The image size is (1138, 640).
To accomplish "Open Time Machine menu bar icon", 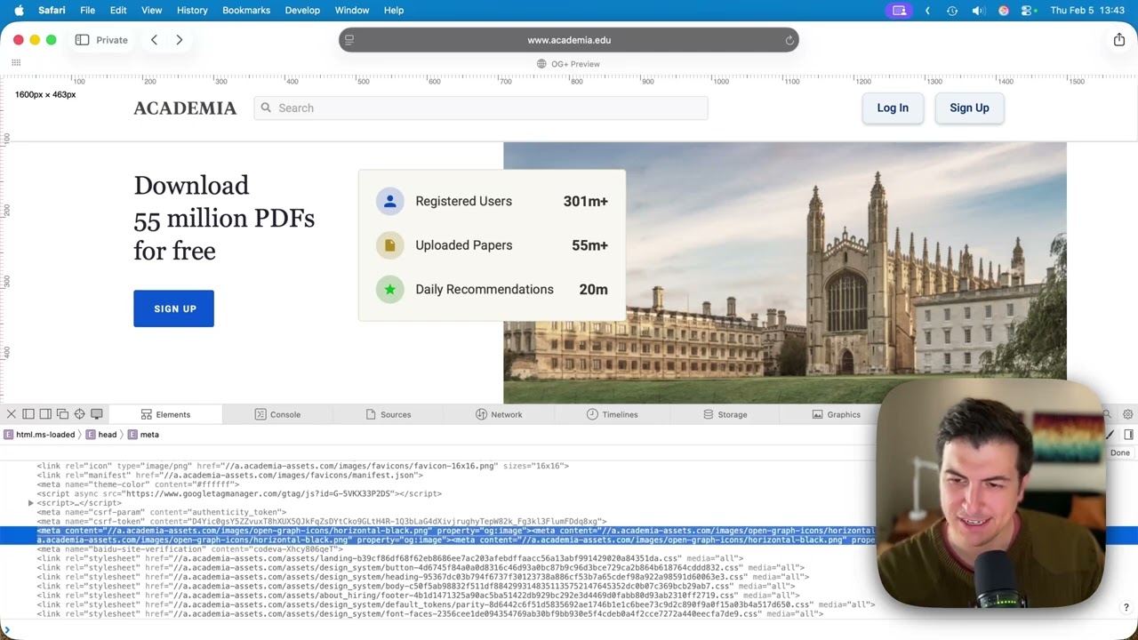I will 952,11.
